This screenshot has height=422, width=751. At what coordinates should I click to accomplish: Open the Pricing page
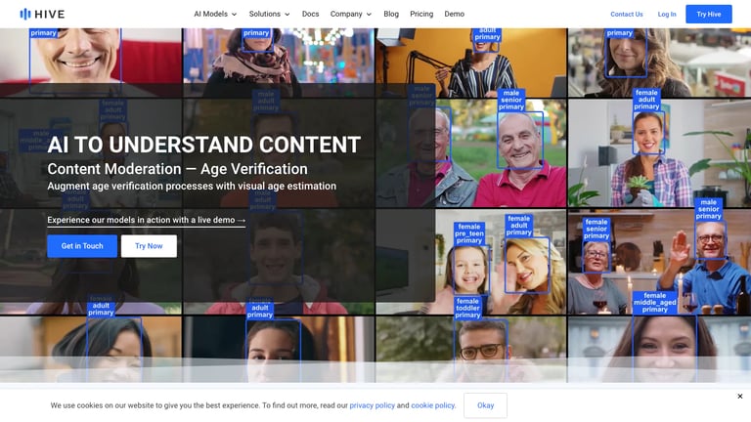click(x=421, y=14)
